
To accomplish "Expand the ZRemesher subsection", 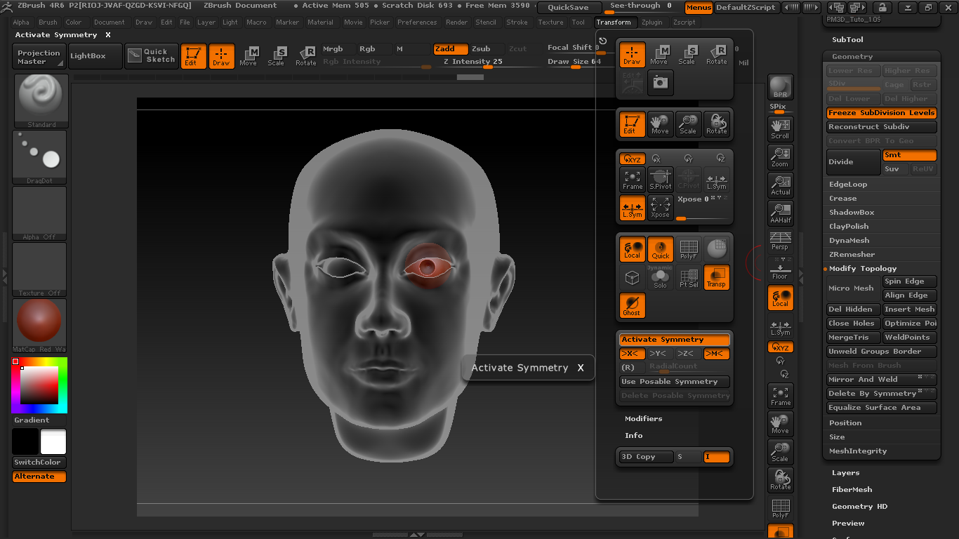I will coord(852,255).
